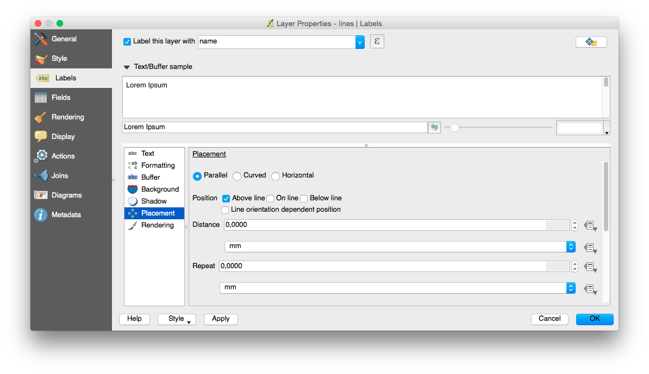Click the Lorem Ipsum sample text field

275,127
